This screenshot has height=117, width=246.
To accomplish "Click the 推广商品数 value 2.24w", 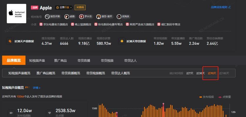I will coord(194,44).
